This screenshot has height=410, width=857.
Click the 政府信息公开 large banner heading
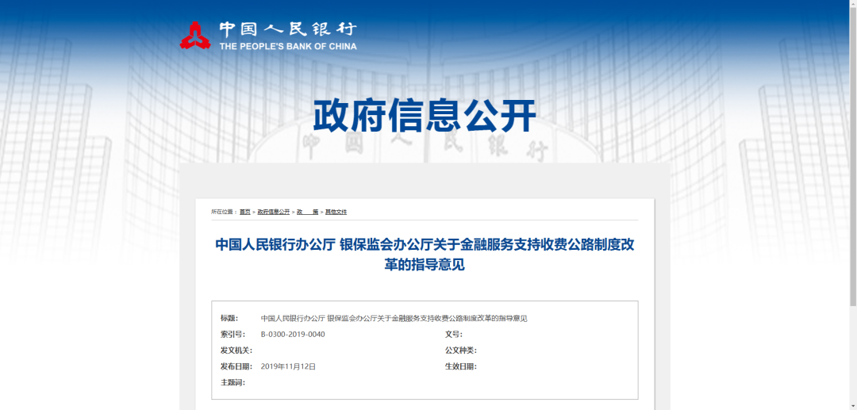pos(425,115)
